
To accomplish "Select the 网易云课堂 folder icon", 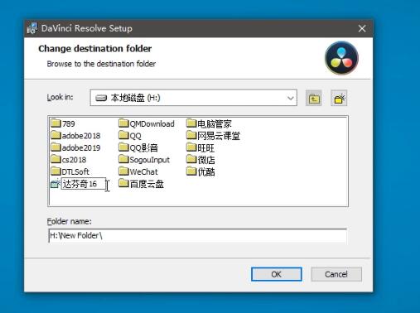I will point(191,135).
